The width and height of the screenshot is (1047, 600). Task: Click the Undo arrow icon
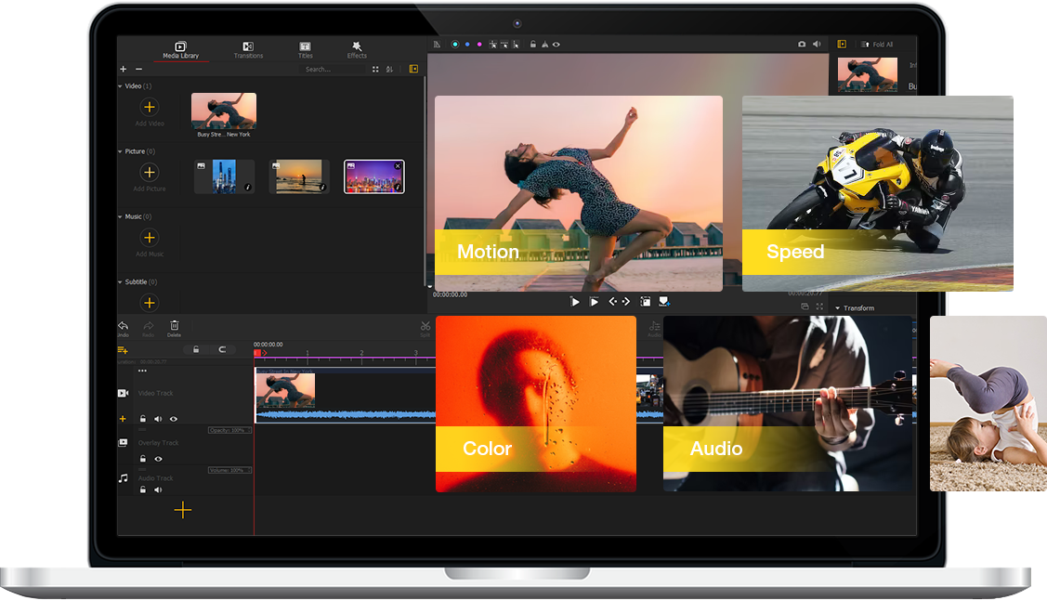coord(123,326)
